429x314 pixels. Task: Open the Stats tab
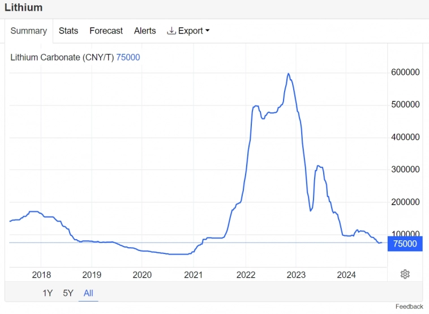(x=68, y=31)
